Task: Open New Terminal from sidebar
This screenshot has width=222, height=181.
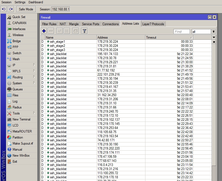Action: click(21, 119)
